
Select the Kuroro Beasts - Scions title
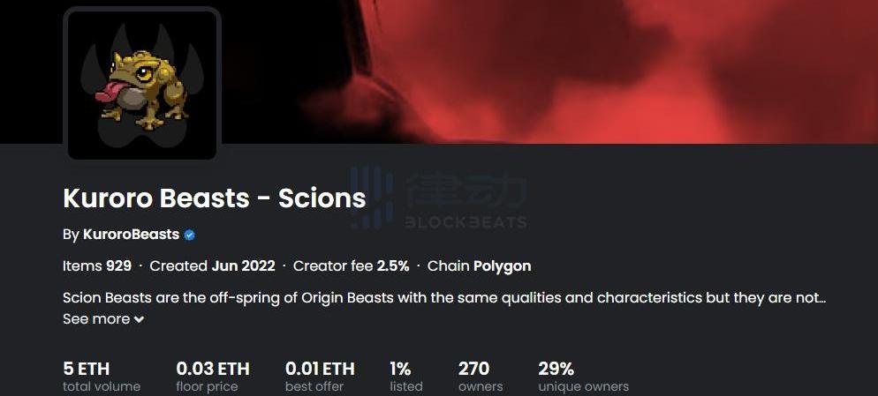click(x=214, y=198)
